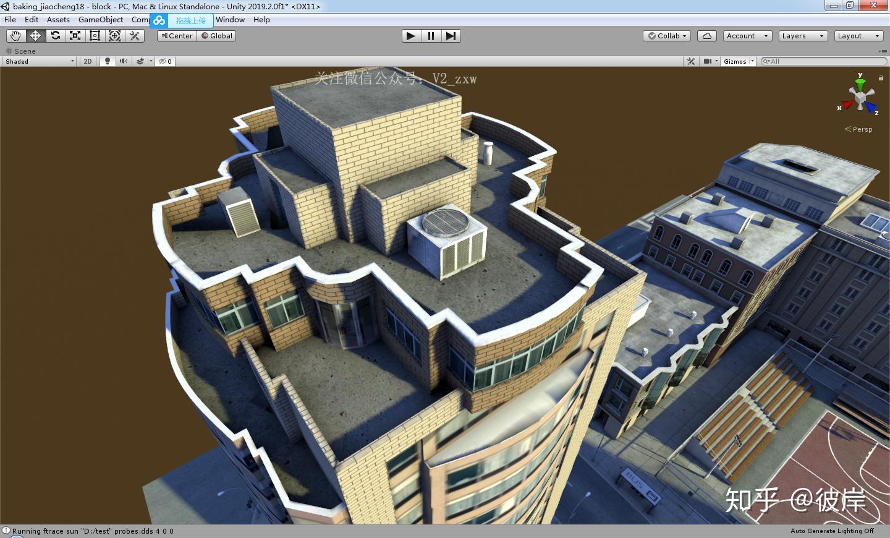Select the Move tool
The width and height of the screenshot is (890, 538).
click(35, 36)
